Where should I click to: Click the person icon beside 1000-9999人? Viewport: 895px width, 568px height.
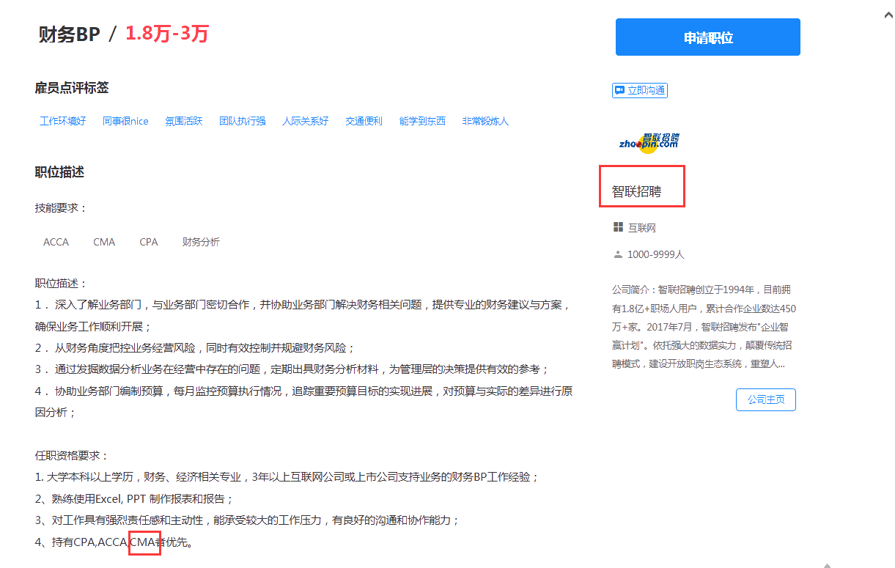pos(616,254)
